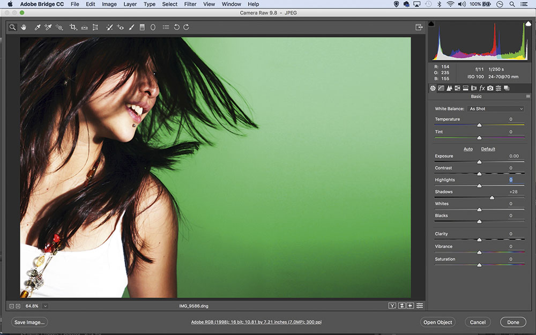Open the Effects fx panel
This screenshot has height=335, width=536.
click(481, 88)
